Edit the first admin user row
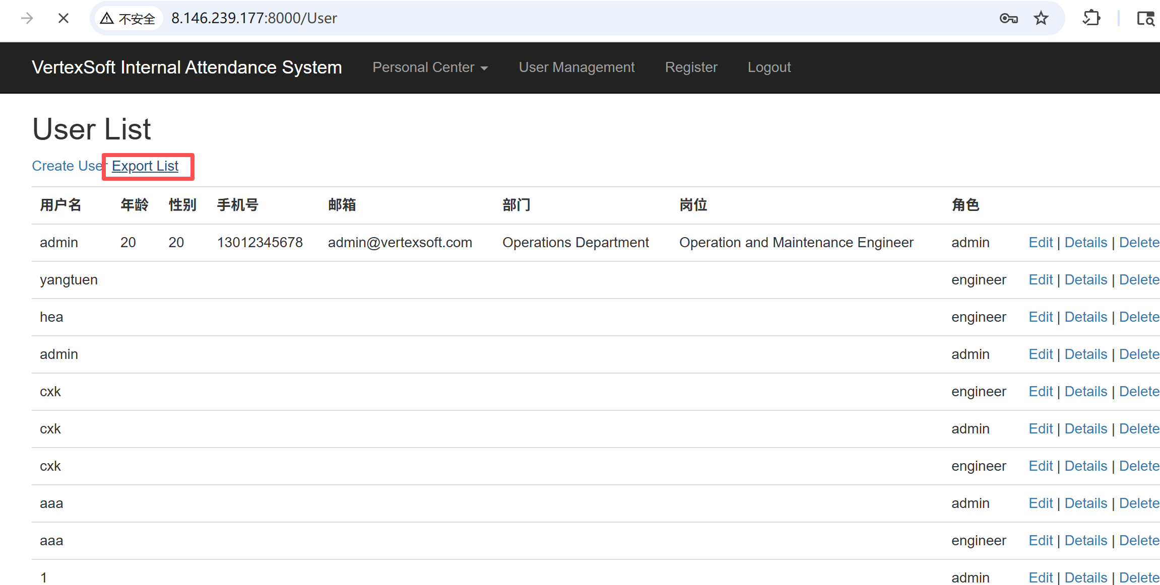1160x585 pixels. pyautogui.click(x=1041, y=242)
